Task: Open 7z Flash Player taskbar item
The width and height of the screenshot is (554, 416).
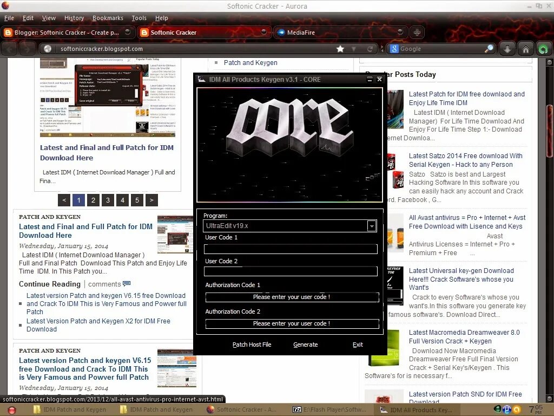Action: pos(329,409)
